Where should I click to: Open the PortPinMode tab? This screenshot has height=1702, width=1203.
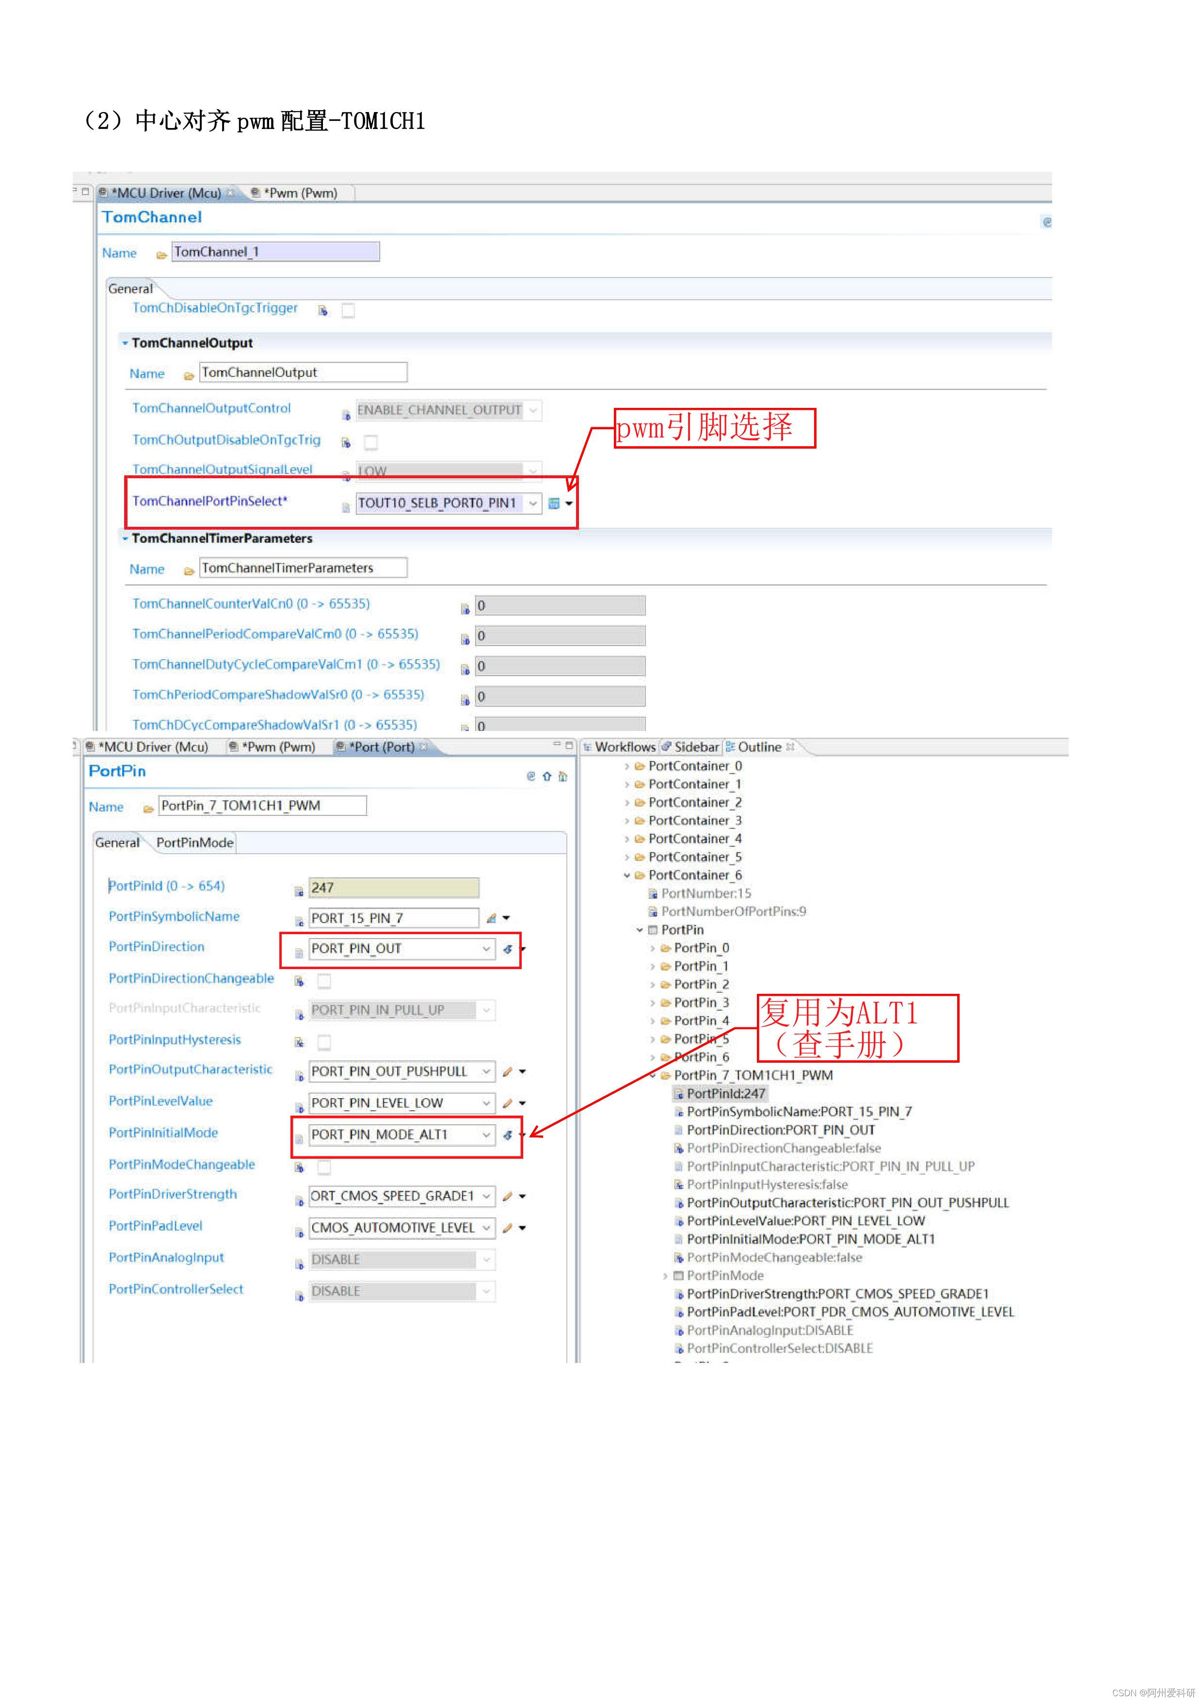click(x=195, y=843)
